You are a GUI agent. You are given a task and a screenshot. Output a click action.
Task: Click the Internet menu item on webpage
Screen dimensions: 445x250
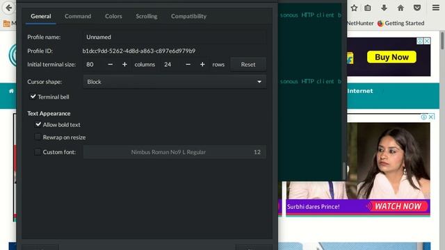tap(360, 91)
